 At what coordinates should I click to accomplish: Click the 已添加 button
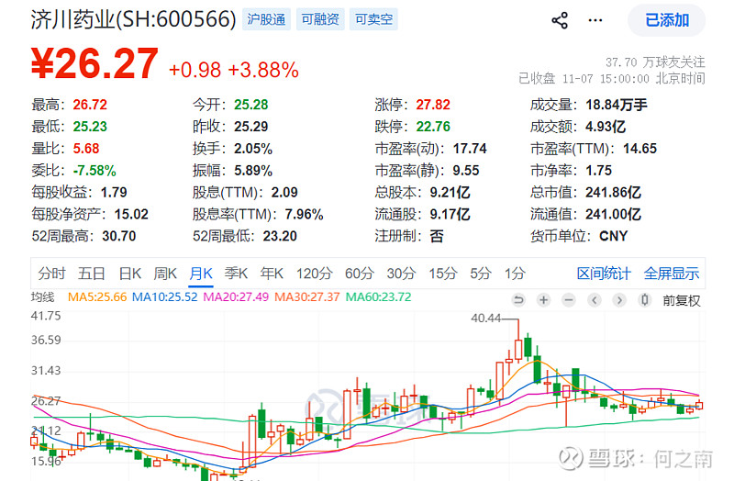click(x=667, y=20)
